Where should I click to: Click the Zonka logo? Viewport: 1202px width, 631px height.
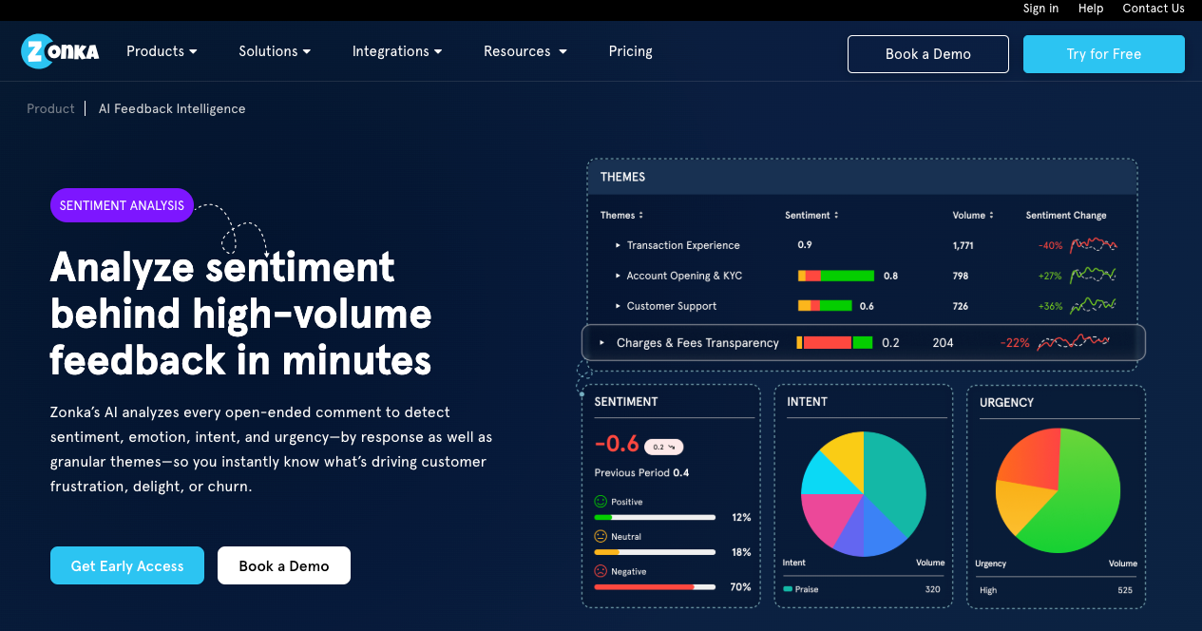pos(60,51)
